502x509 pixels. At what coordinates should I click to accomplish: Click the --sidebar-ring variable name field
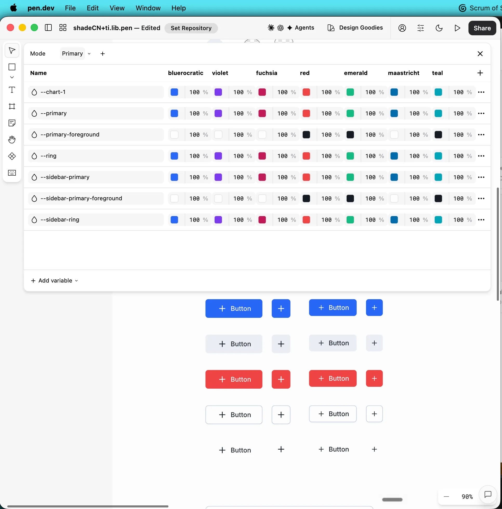[x=96, y=220]
